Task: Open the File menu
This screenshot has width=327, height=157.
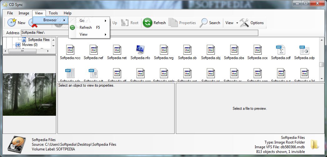Action: point(10,13)
